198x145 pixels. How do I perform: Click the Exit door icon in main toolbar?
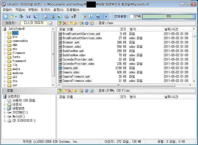tap(105, 17)
